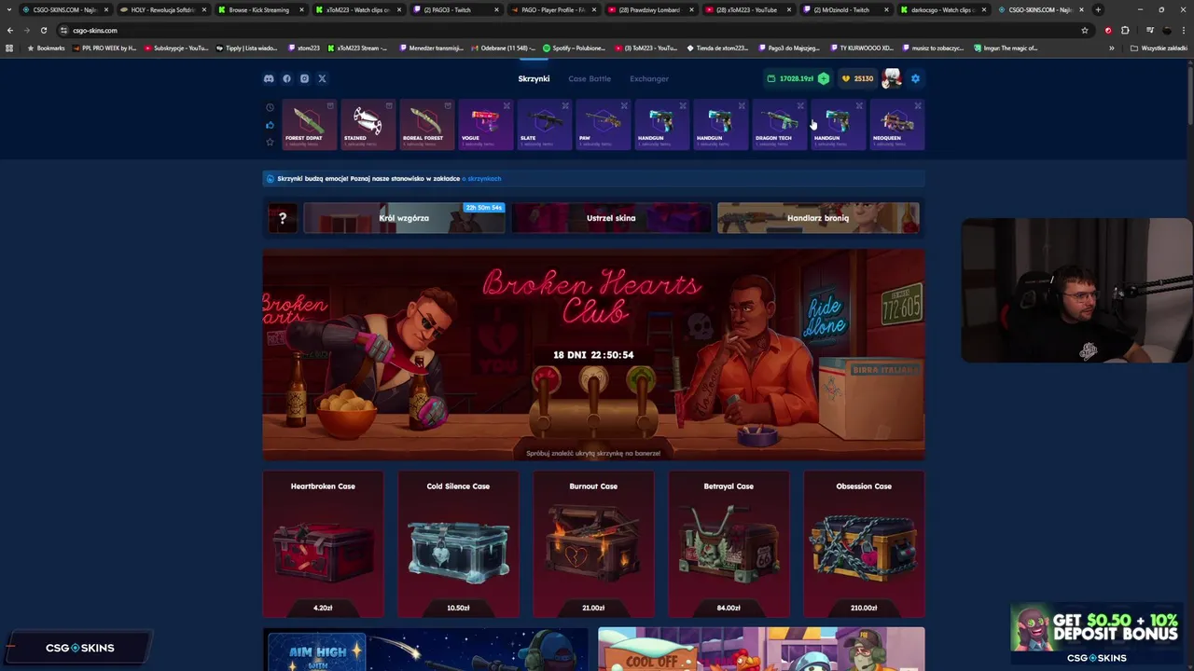The height and width of the screenshot is (671, 1194).
Task: Open the Subskrypcje YouTube bookmark
Action: coord(176,48)
